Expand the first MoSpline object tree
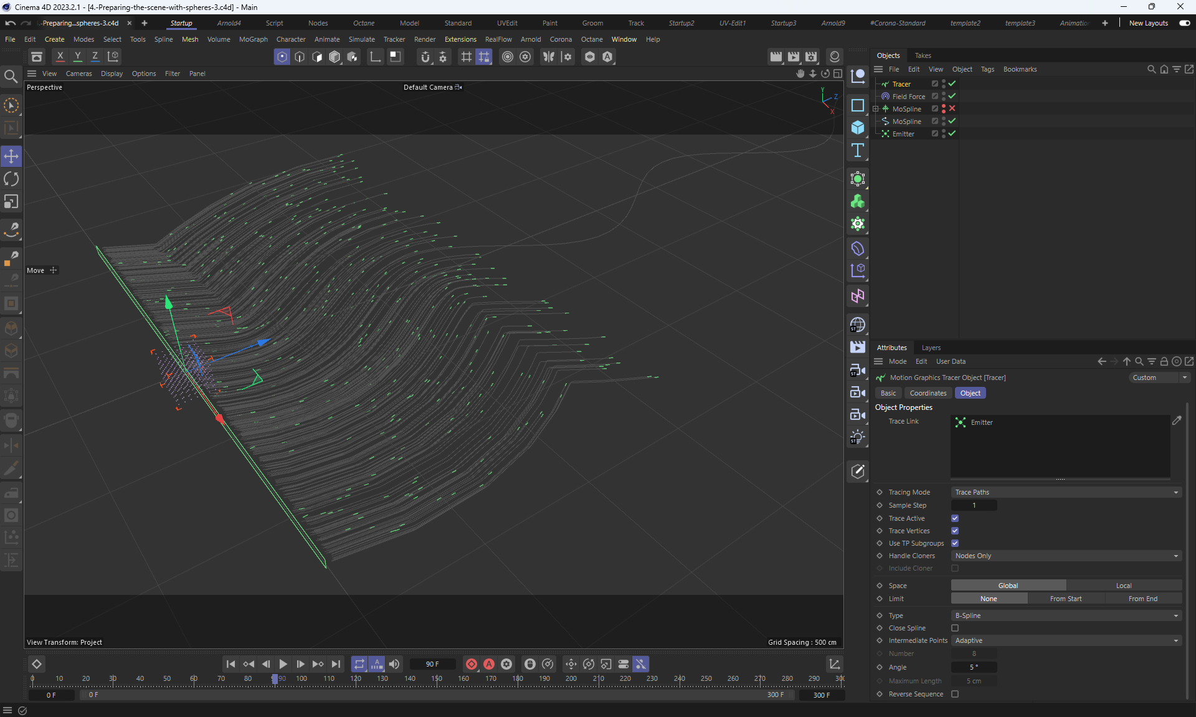This screenshot has width=1196, height=717. [x=876, y=109]
